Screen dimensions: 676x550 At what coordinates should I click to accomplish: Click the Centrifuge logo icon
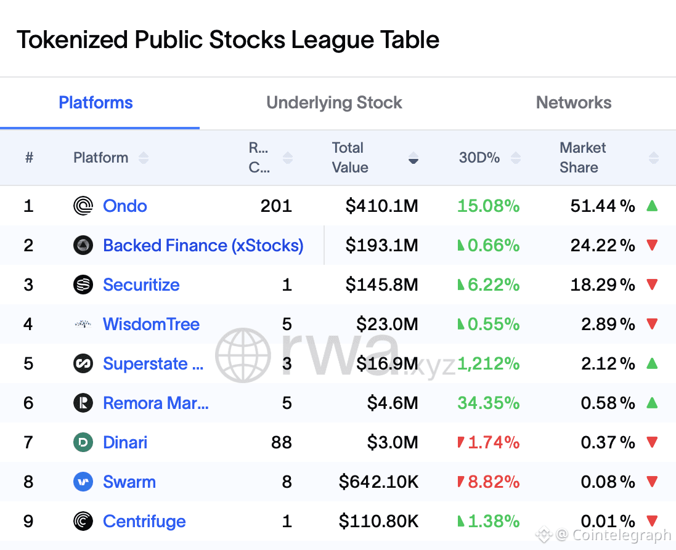(83, 521)
